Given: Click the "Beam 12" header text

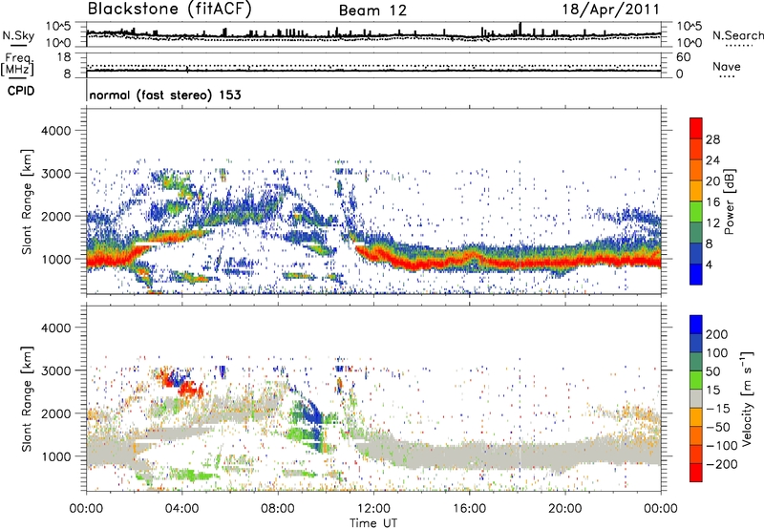Looking at the screenshot, I should coord(372,11).
